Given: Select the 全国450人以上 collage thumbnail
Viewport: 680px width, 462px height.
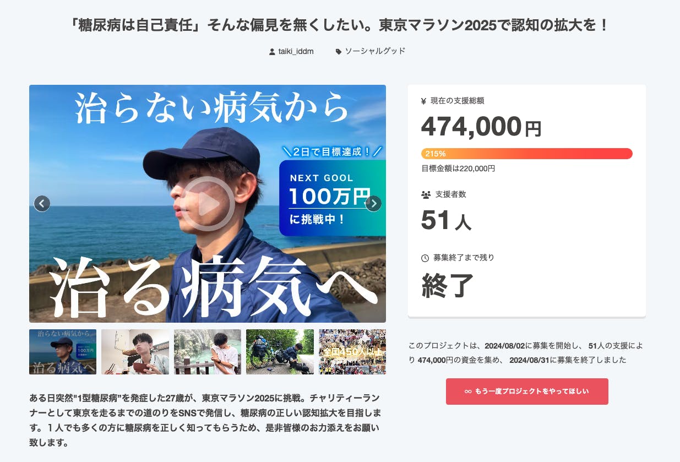Looking at the screenshot, I should 352,352.
